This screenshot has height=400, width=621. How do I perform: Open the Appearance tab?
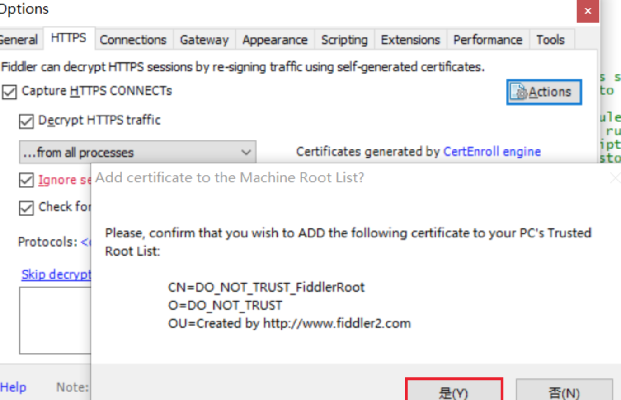(x=275, y=40)
